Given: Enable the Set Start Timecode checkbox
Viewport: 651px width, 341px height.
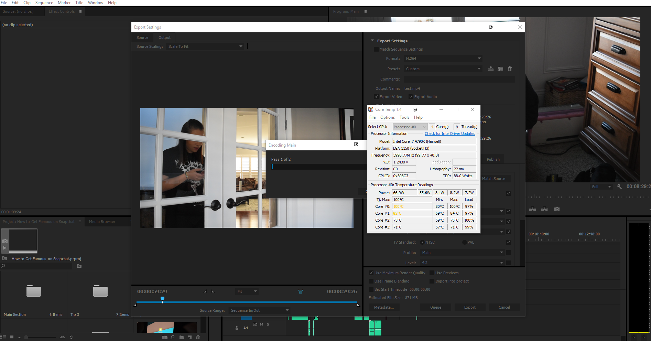Looking at the screenshot, I should [x=371, y=289].
